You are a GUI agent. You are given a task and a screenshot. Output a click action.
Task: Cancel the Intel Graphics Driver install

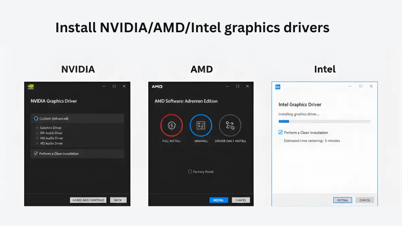365,200
